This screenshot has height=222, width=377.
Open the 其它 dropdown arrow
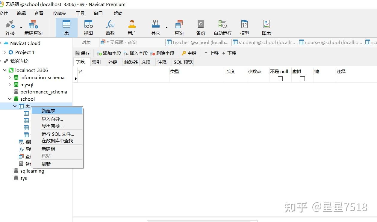click(x=166, y=28)
